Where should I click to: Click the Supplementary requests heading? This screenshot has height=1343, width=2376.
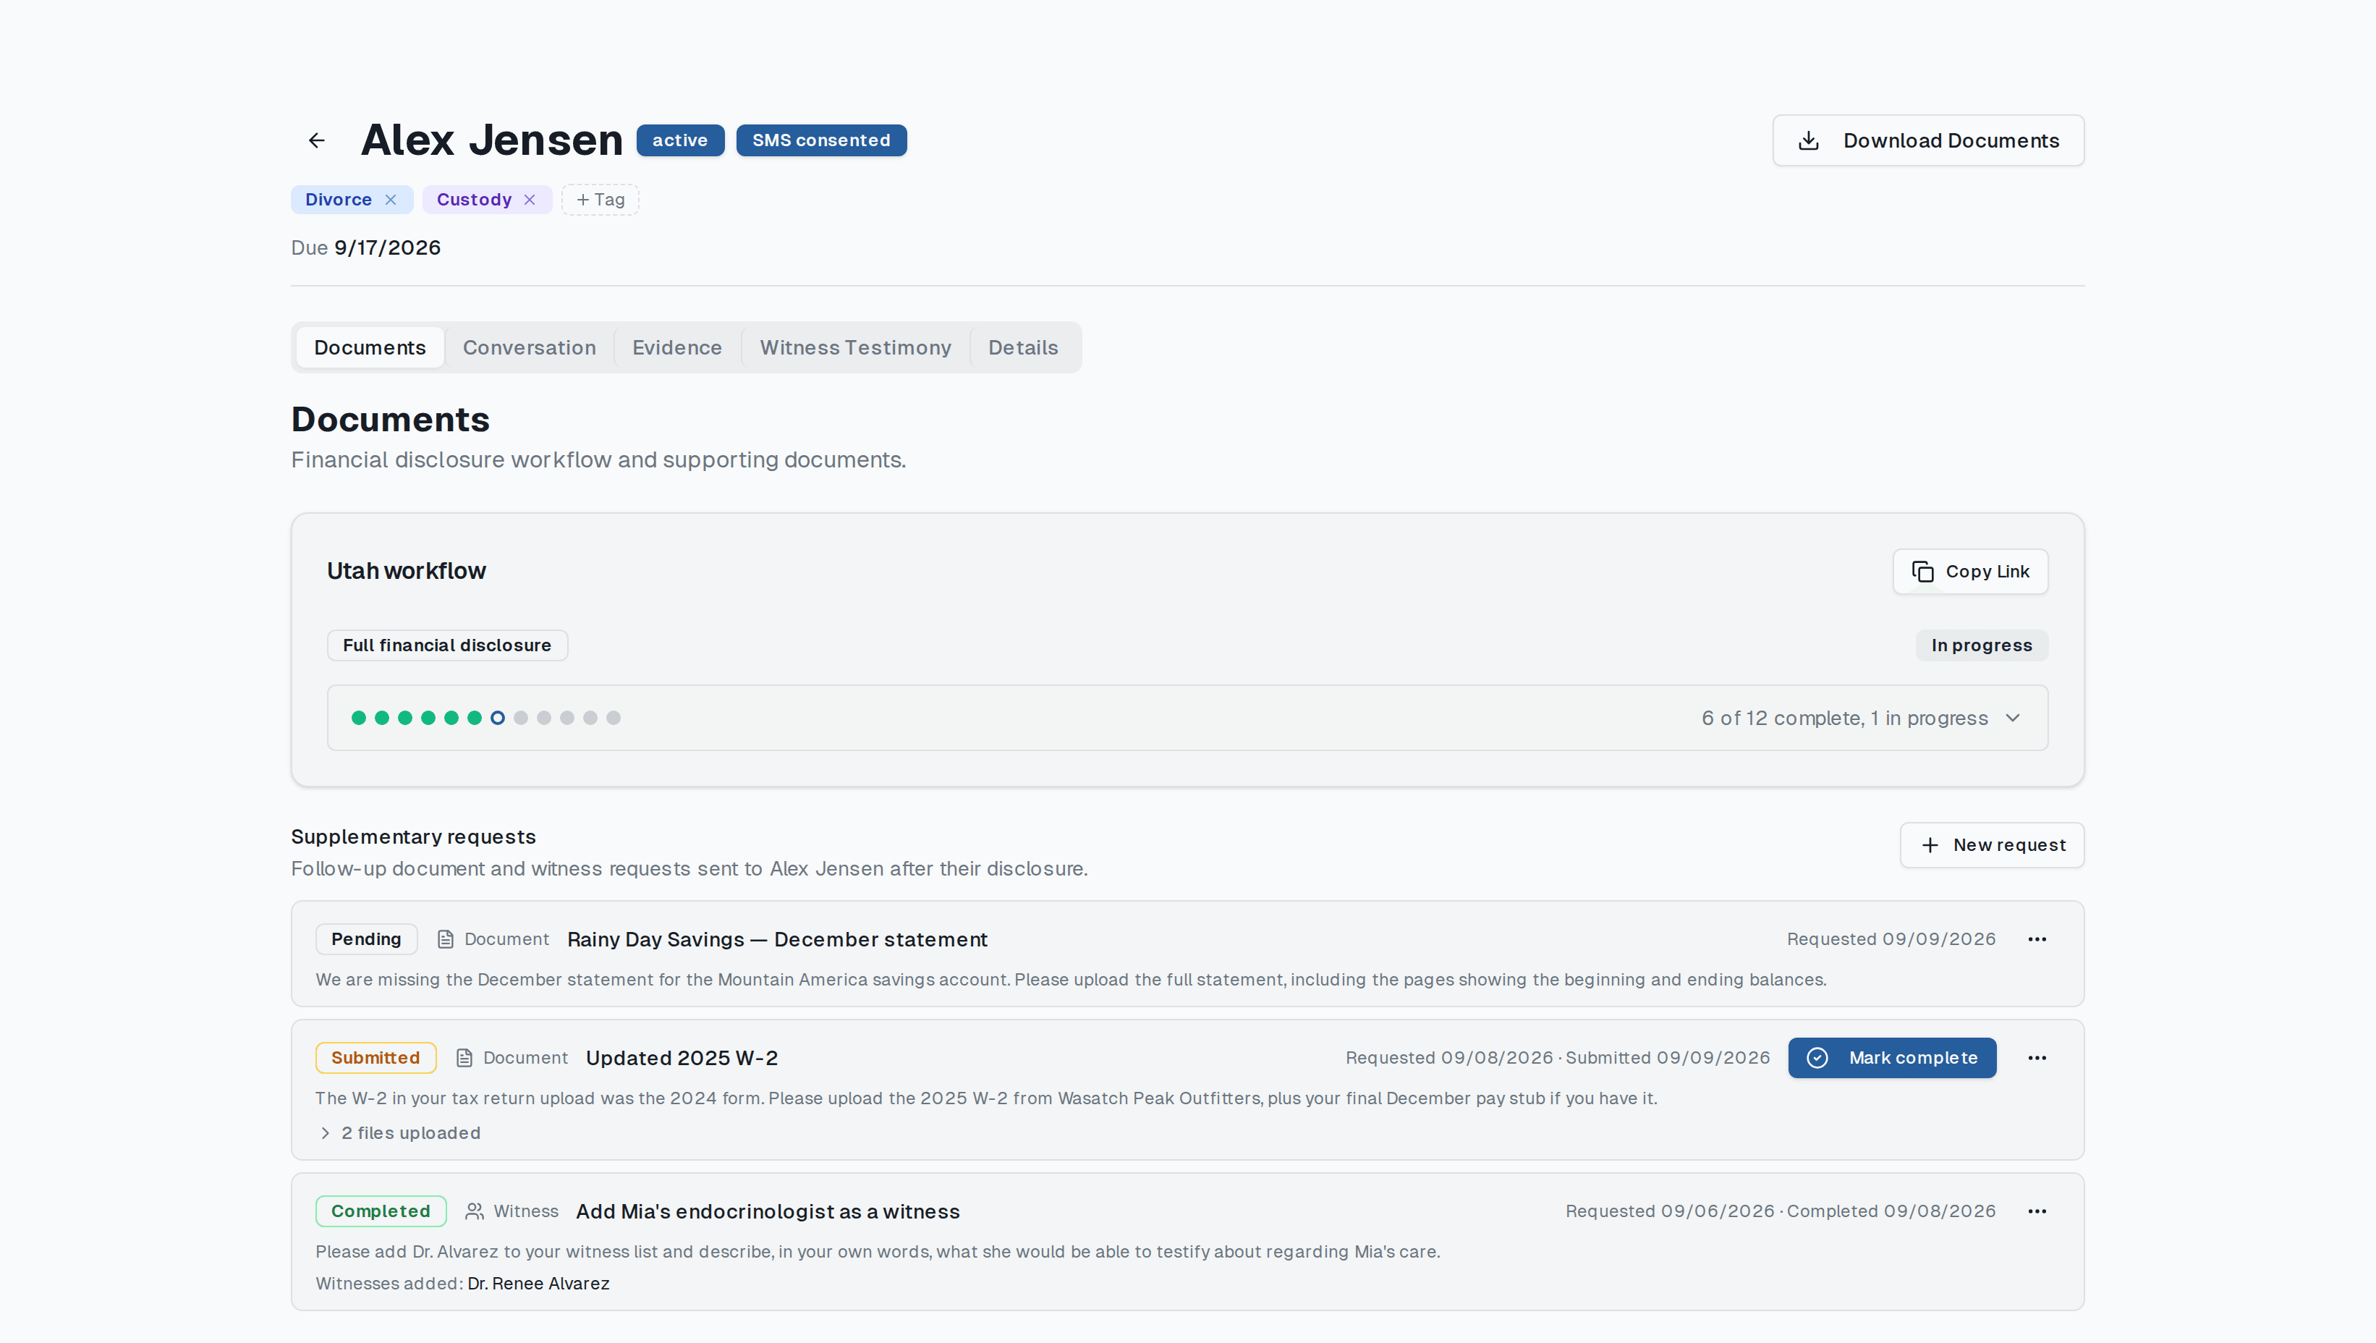point(413,836)
